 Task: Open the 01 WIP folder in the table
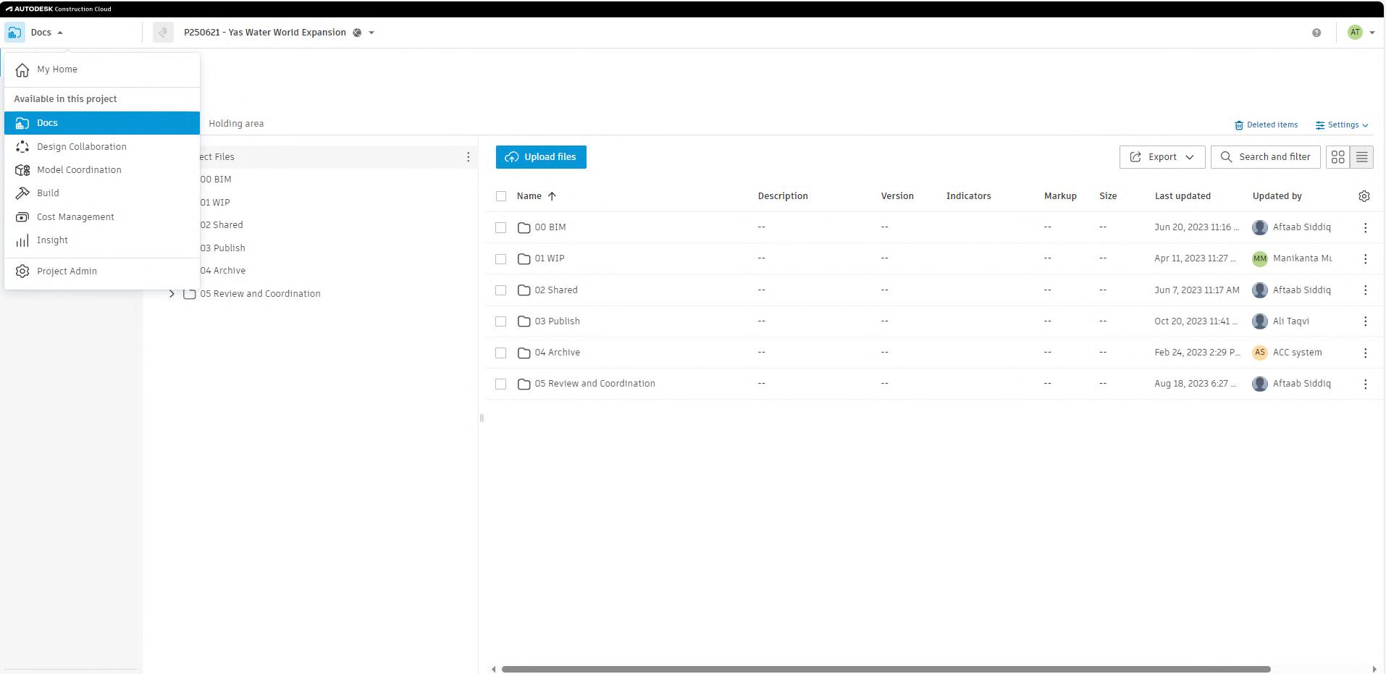550,258
